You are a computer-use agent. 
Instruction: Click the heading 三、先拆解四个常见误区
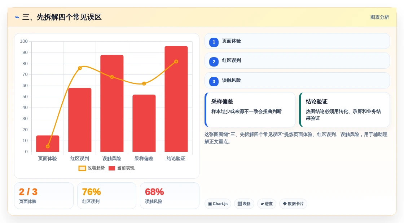click(62, 17)
